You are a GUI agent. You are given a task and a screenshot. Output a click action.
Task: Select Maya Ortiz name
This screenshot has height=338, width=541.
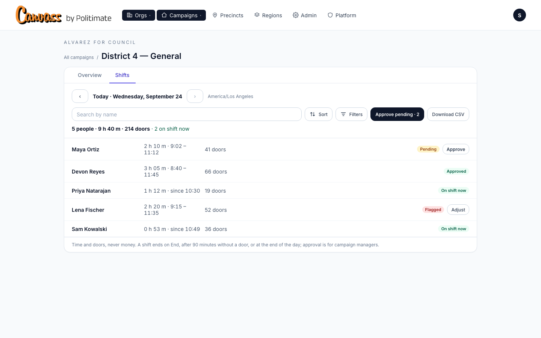click(85, 149)
